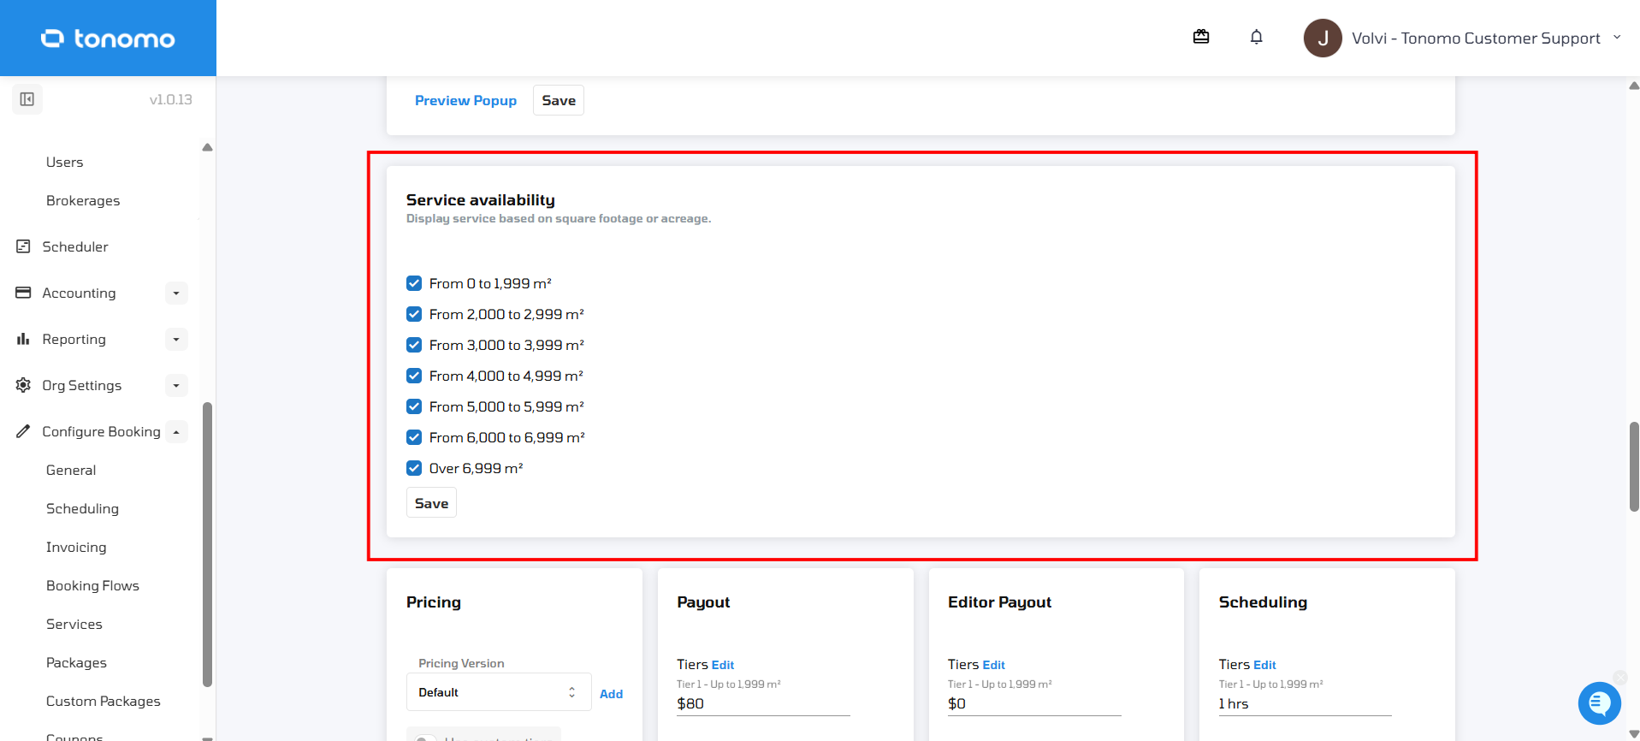Click the Scheduling Tier 1 hours field

[1305, 703]
